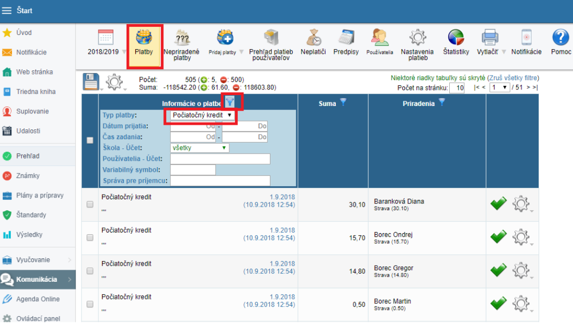Open the Predpisy section
The image size is (573, 327).
pyautogui.click(x=346, y=43)
